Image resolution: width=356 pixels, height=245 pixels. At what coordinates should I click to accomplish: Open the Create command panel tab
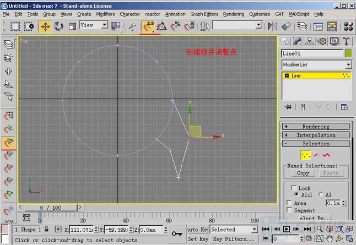[285, 41]
